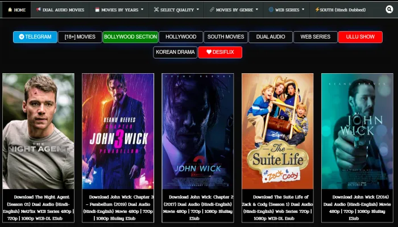Image resolution: width=398 pixels, height=227 pixels.
Task: Click Download Suite Life of Zack & Cody link
Action: [x=277, y=208]
